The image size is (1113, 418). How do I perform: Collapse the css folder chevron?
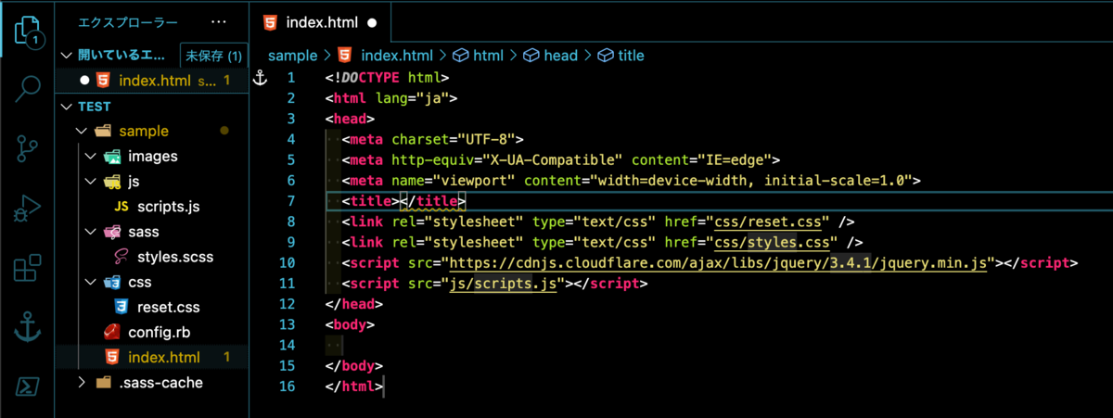(90, 282)
